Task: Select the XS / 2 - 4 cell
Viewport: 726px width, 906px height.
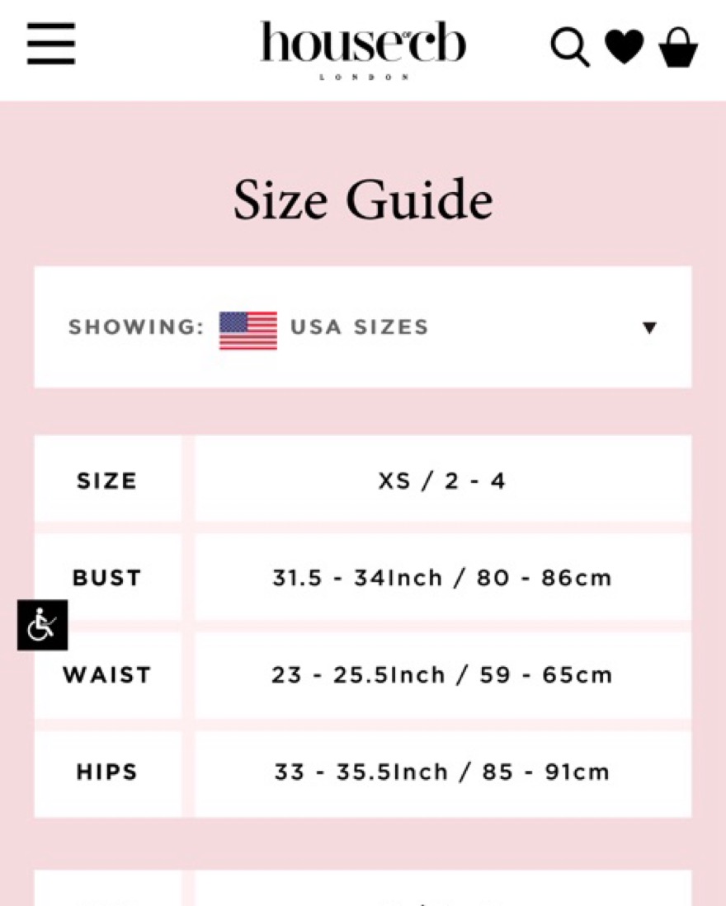Action: coord(442,481)
